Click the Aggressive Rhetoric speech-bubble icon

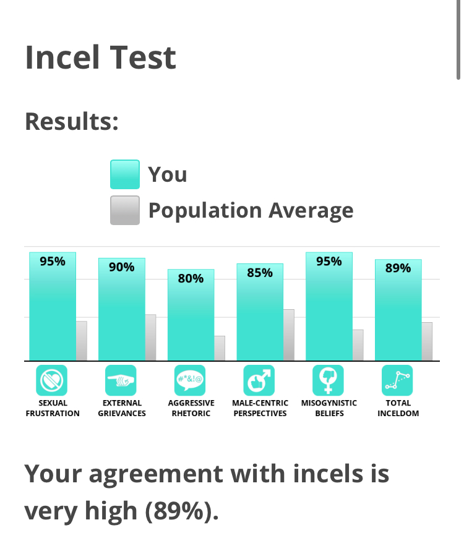coord(190,380)
